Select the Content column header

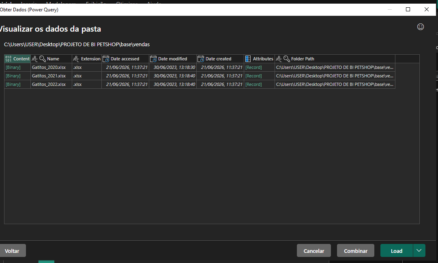coord(17,59)
